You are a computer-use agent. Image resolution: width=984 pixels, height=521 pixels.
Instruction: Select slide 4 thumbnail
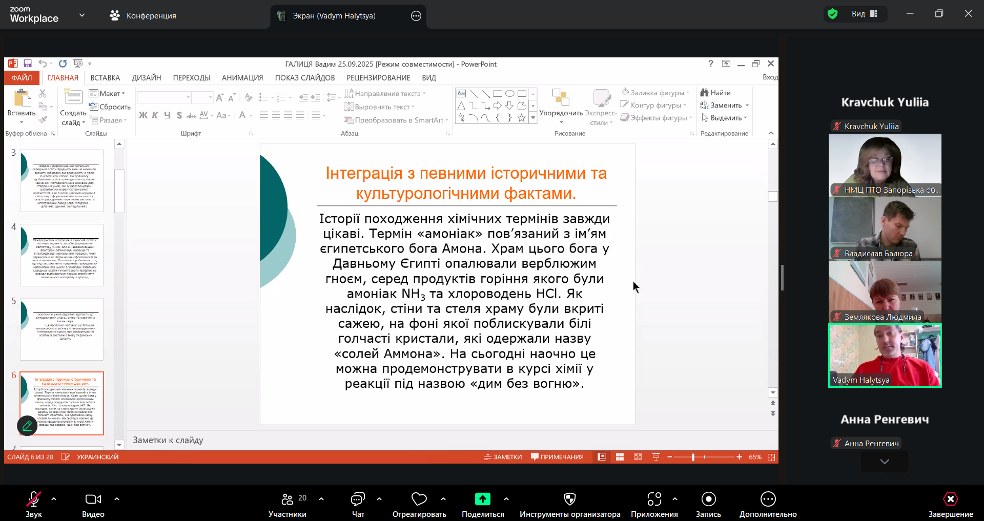[61, 255]
